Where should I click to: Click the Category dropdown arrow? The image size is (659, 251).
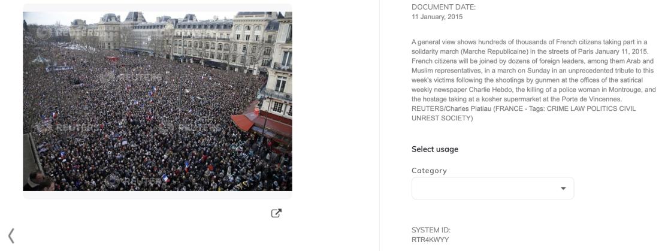(563, 188)
